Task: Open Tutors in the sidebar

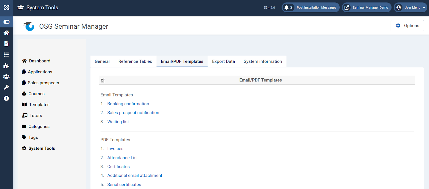Action: (32, 116)
